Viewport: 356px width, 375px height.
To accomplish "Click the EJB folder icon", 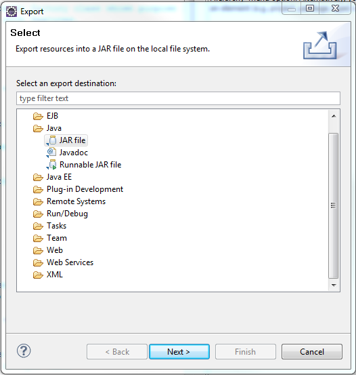I will [38, 116].
